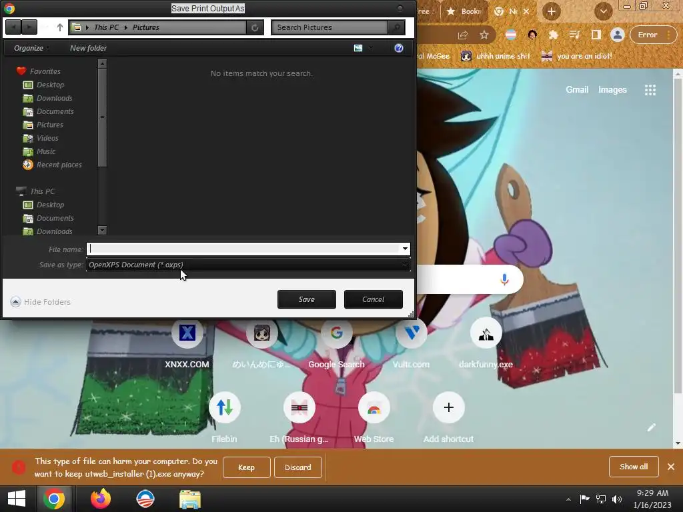Click the Search Pictures field
The width and height of the screenshot is (683, 512).
click(329, 27)
